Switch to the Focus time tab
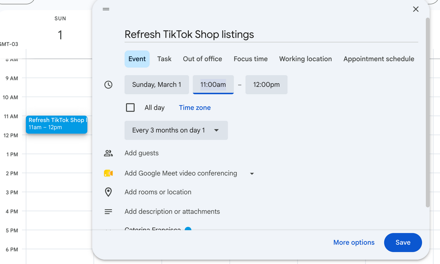This screenshot has height=264, width=440. coord(251,59)
